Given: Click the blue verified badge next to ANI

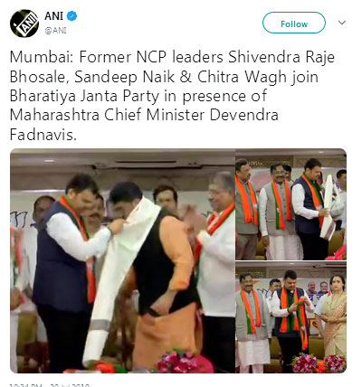Looking at the screenshot, I should pos(71,16).
